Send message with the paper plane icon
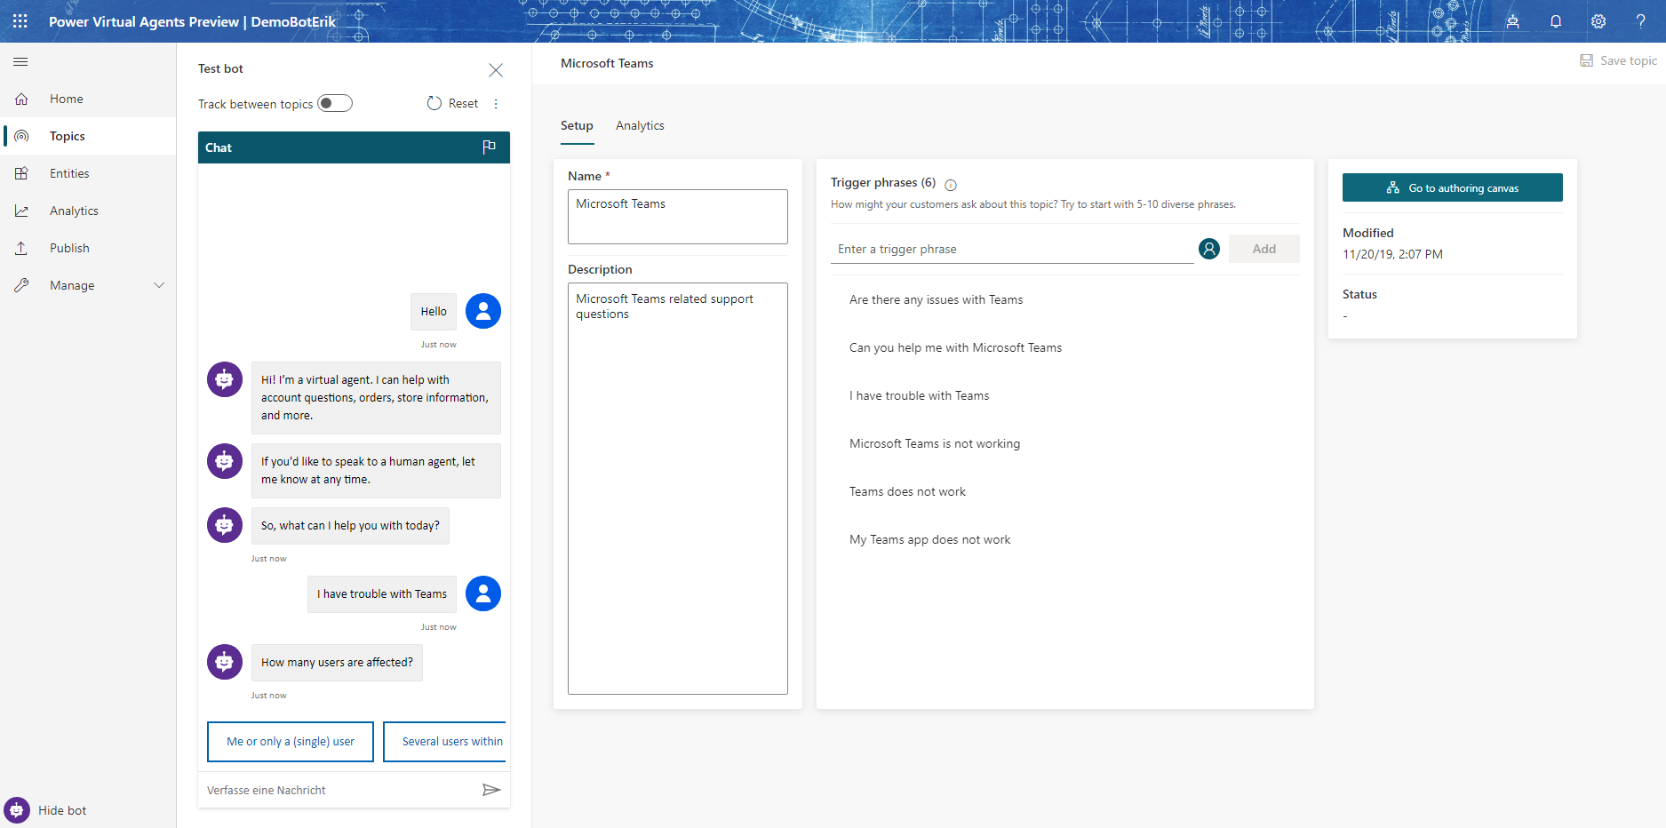1666x828 pixels. 490,790
